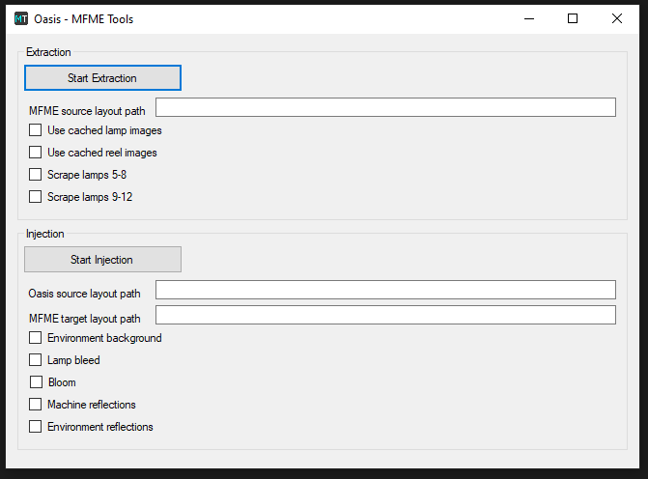
Task: Enable Use cached reel images checkbox
Action: [x=35, y=152]
